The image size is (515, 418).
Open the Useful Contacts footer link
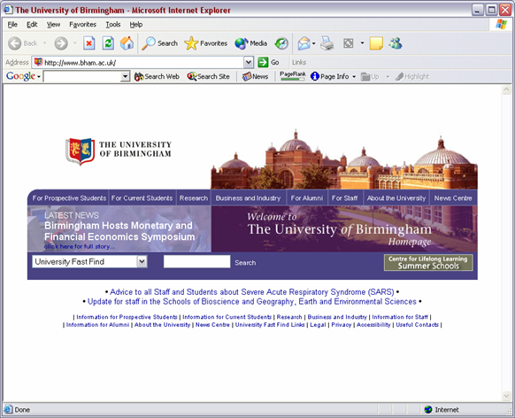click(417, 325)
